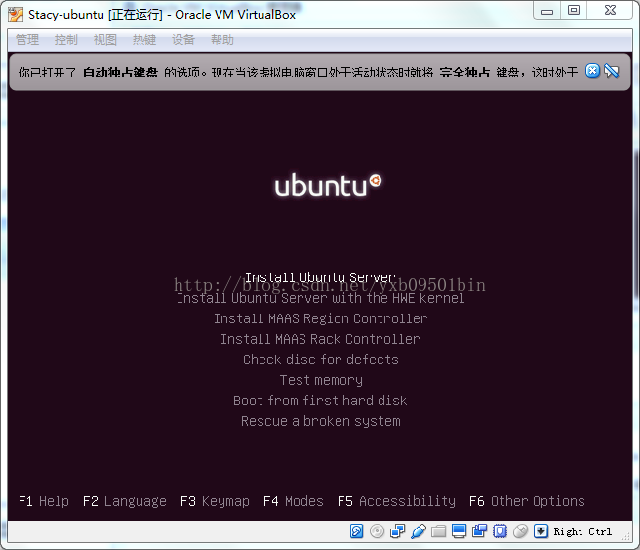The width and height of the screenshot is (640, 550).
Task: Close the Stacy-ubuntu VirtualBox window
Action: pyautogui.click(x=610, y=11)
